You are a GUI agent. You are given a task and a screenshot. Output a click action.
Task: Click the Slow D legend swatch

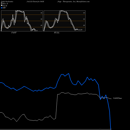point(2,3)
